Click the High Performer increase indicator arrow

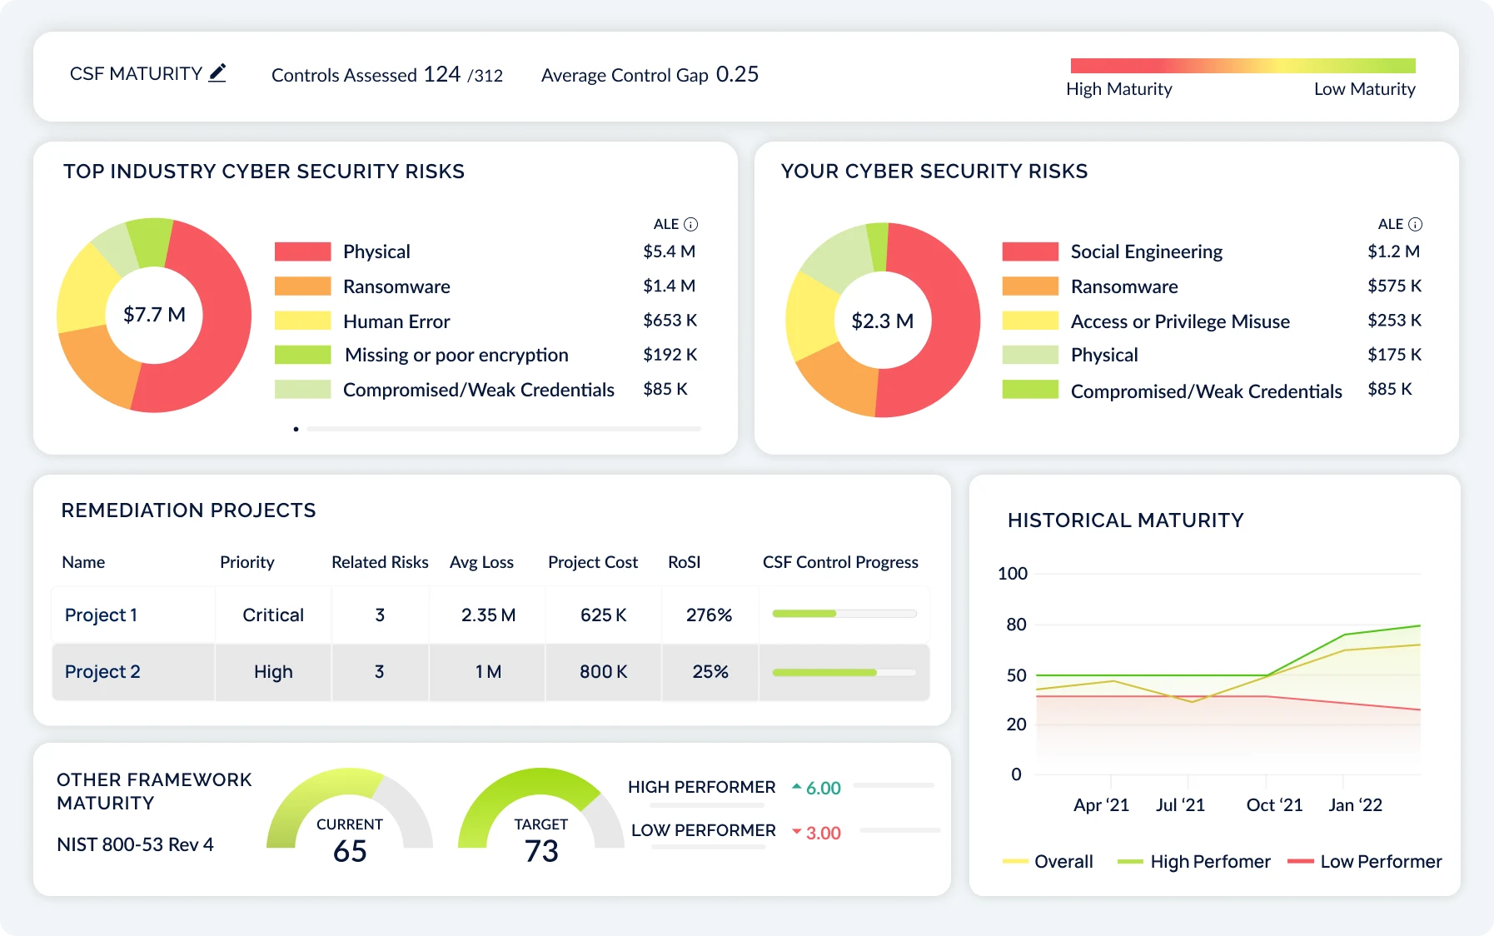[x=797, y=786]
